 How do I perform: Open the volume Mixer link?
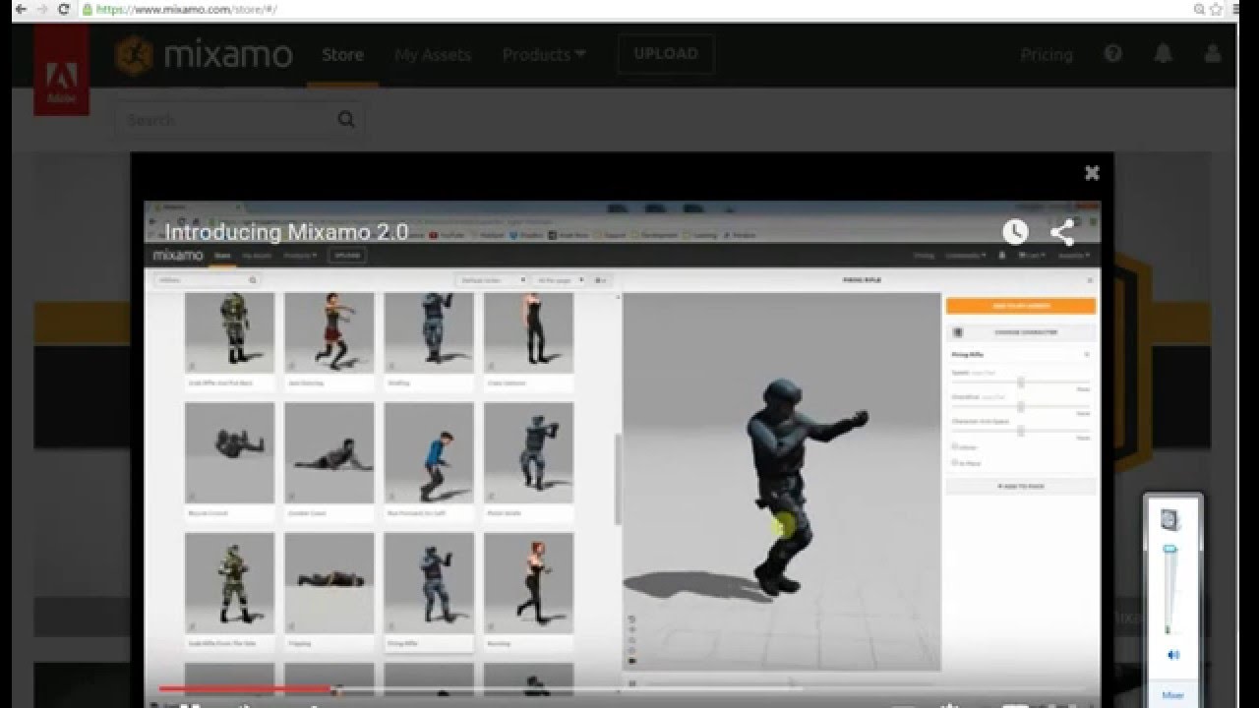pyautogui.click(x=1172, y=695)
